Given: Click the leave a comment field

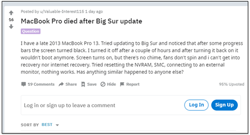Looking at the screenshot, I should [102, 105].
